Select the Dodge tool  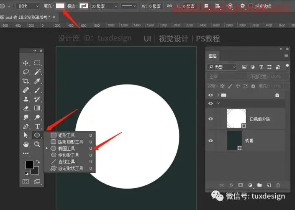(x=37, y=117)
